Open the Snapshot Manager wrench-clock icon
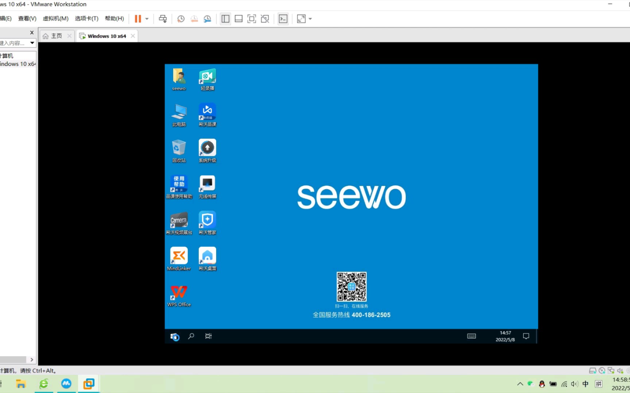This screenshot has height=393, width=630. 207,19
